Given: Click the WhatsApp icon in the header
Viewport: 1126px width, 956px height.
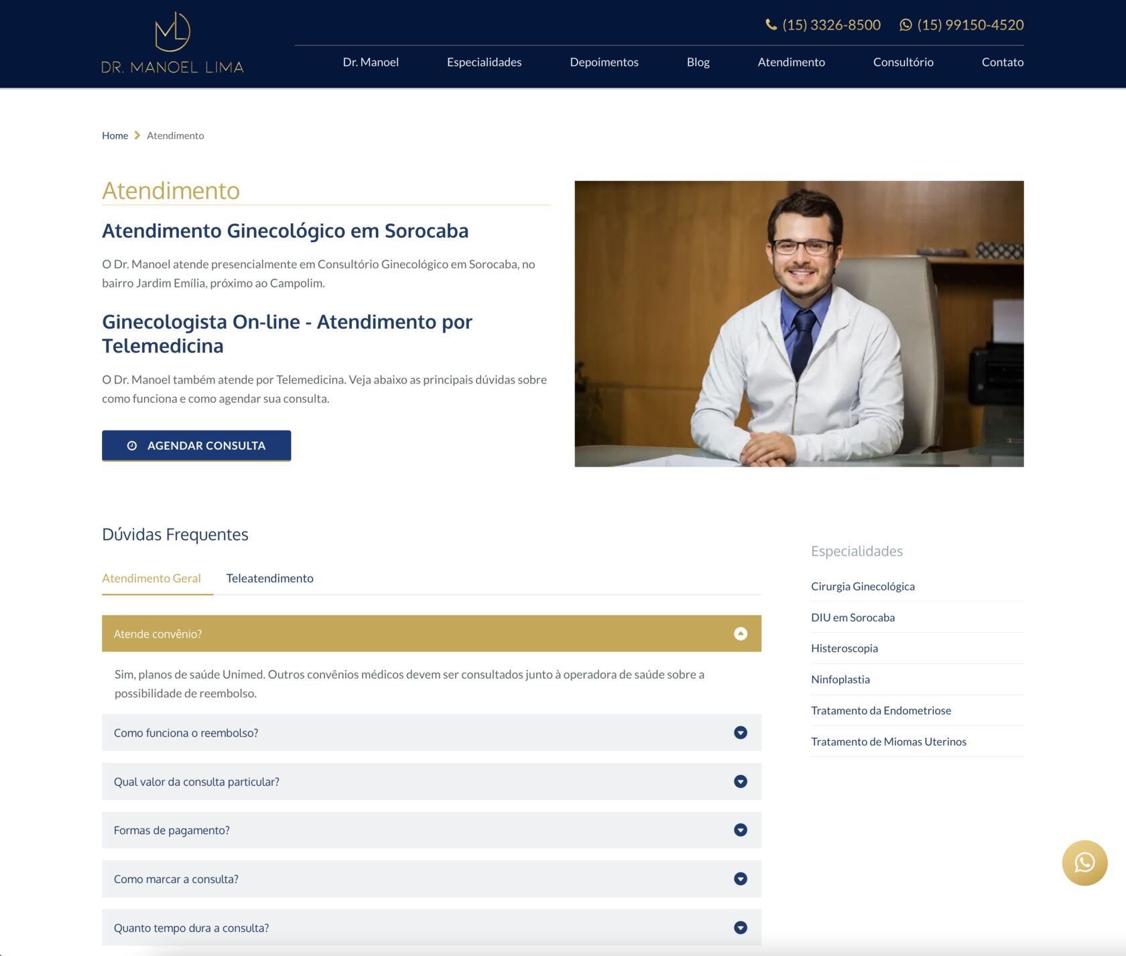Looking at the screenshot, I should tap(905, 25).
